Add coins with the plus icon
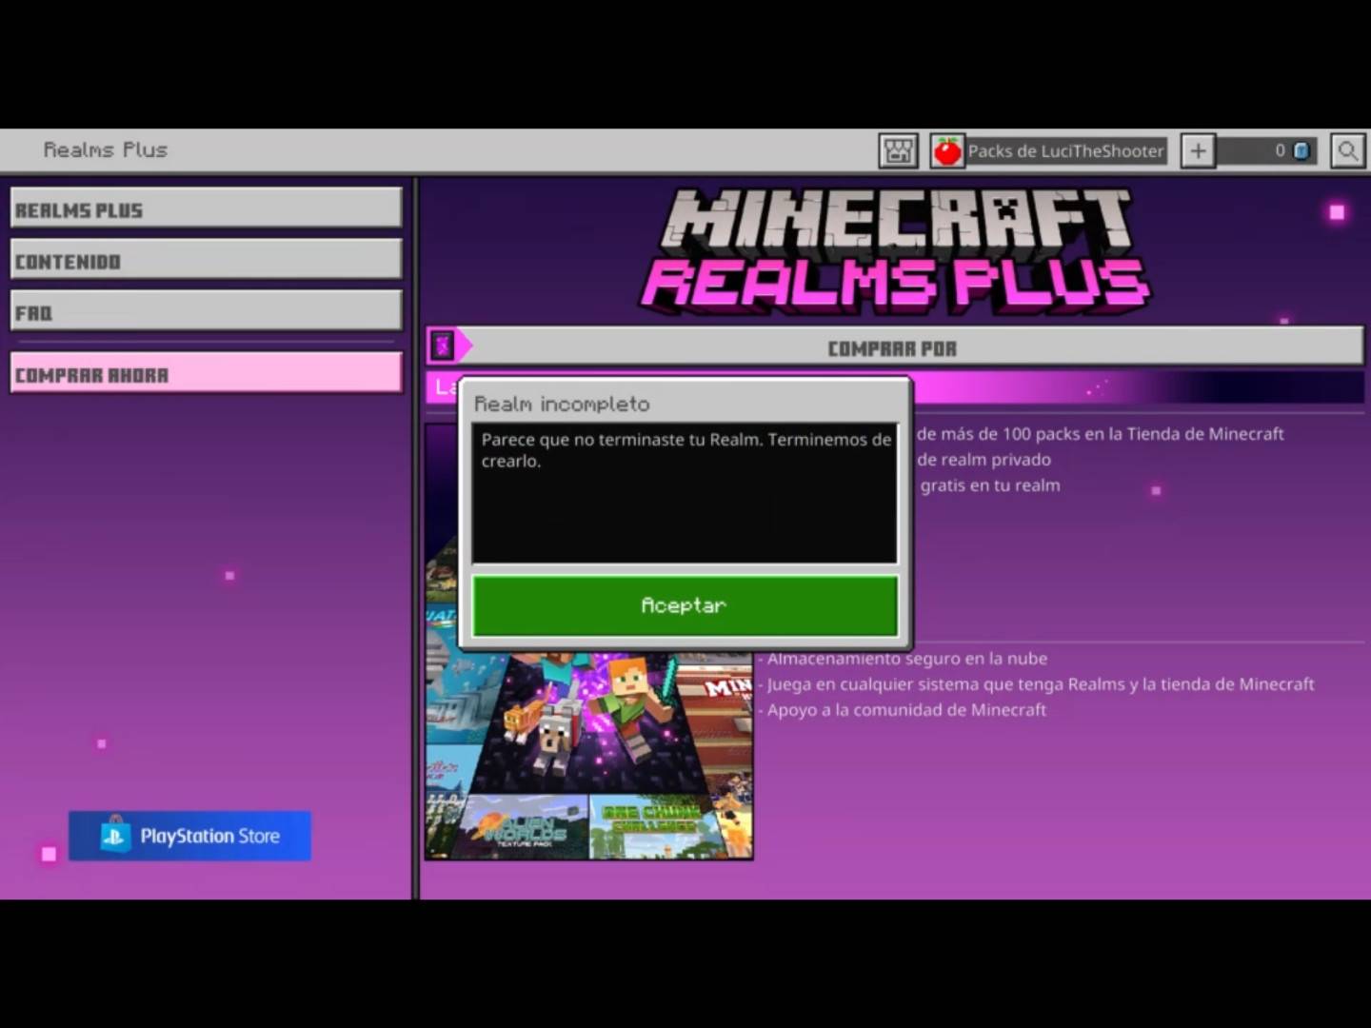Screen dimensions: 1371x1028 coord(1198,150)
